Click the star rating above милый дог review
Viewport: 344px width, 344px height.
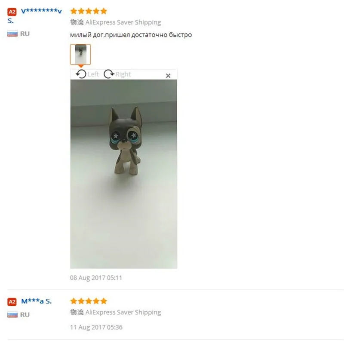(89, 11)
